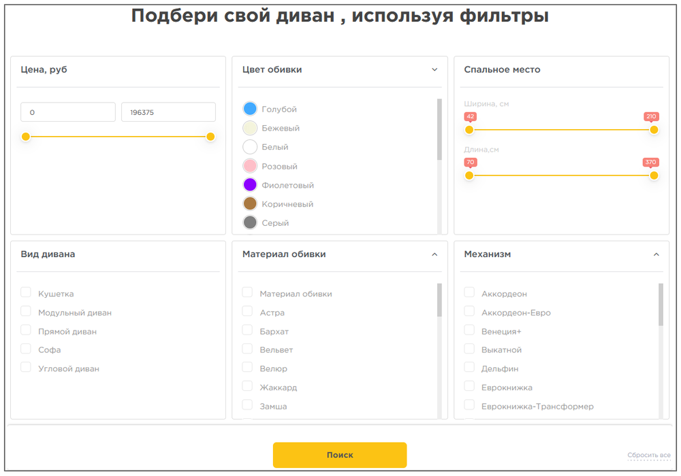681x476 pixels.
Task: Open the Цвет обивки dropdown chevron
Action: pos(434,69)
